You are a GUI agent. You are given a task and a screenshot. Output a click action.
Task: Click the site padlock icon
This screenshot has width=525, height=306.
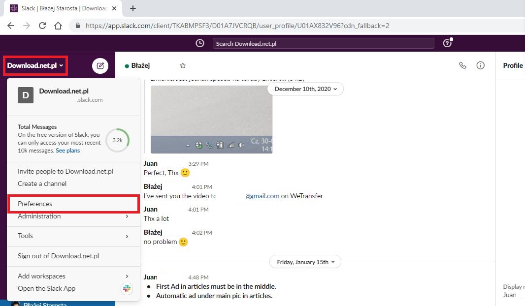click(78, 26)
